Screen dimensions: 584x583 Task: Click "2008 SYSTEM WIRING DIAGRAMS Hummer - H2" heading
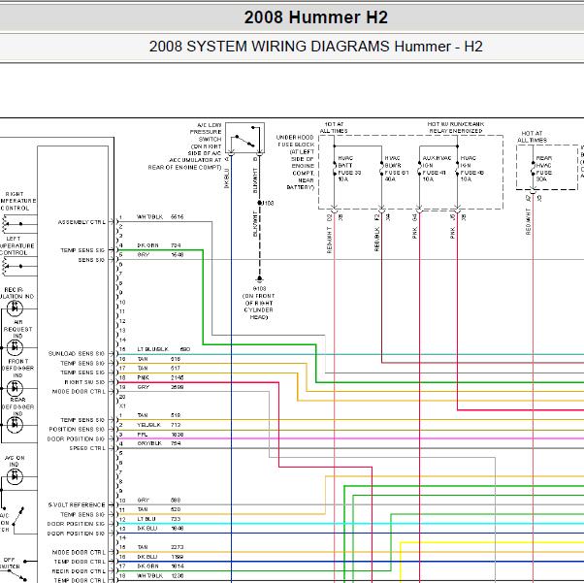[x=316, y=47]
